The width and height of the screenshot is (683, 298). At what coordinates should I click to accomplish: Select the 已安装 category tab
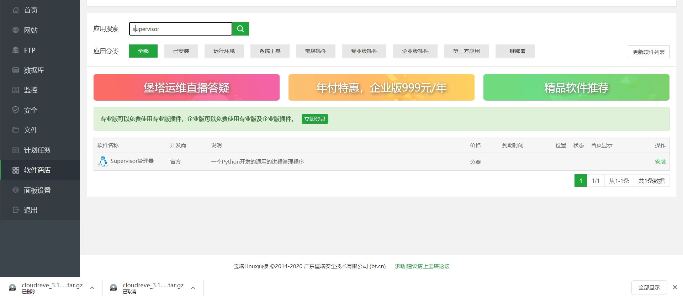click(181, 51)
